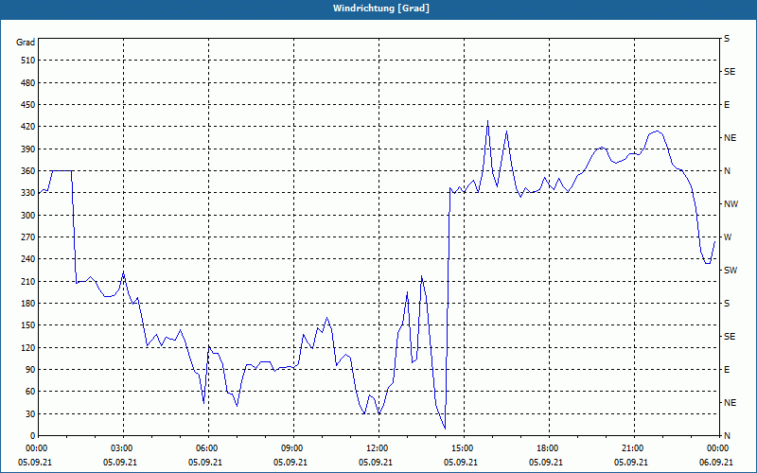Select the 120 value on the y-axis
The image size is (757, 473).
click(x=28, y=347)
